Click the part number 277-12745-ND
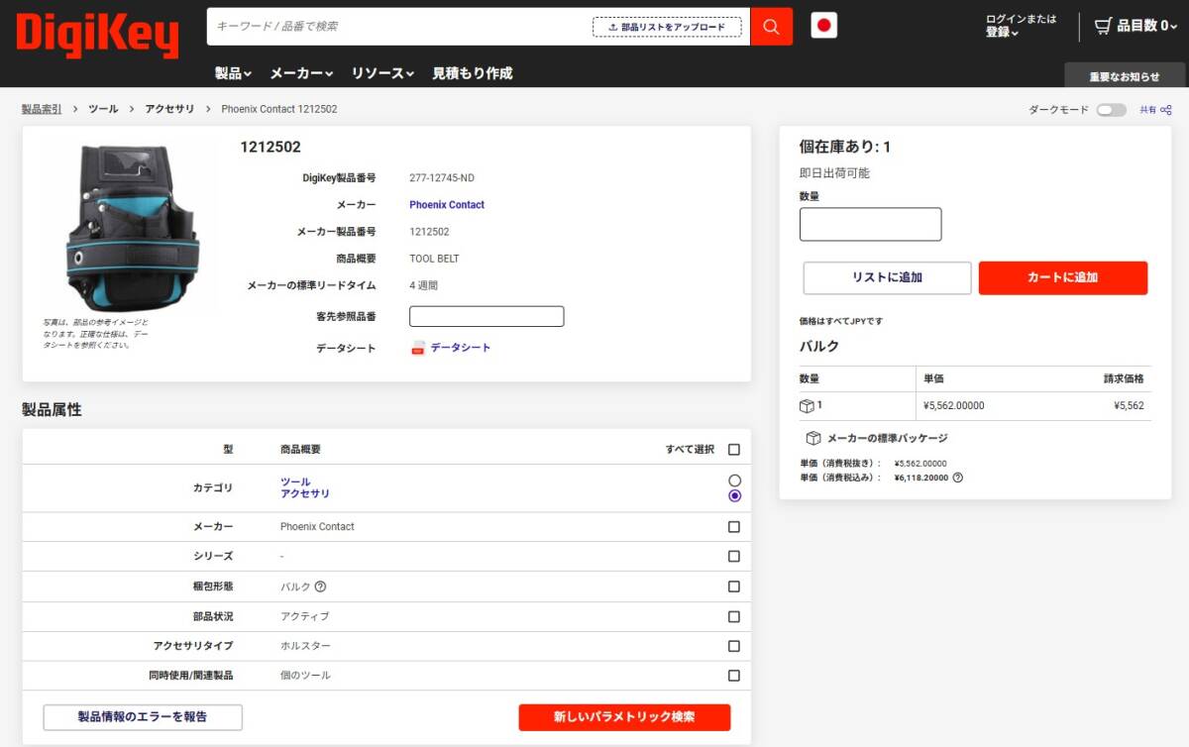1189x747 pixels. click(x=442, y=178)
